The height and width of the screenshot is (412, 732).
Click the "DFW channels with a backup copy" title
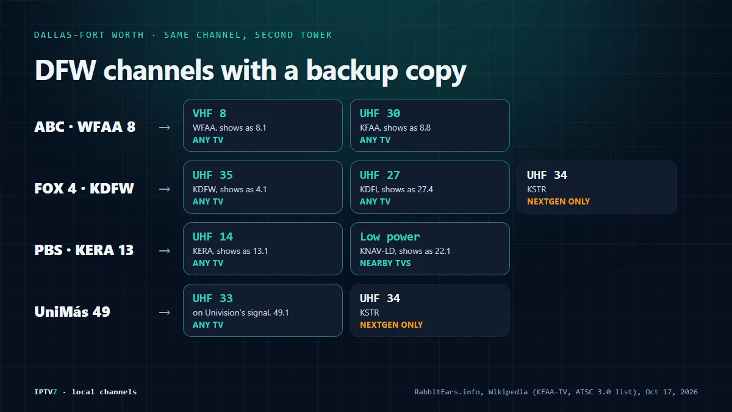click(x=251, y=71)
